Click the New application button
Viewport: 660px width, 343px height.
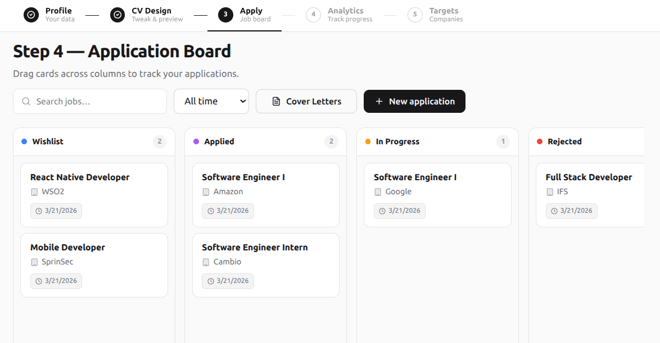[x=414, y=101]
